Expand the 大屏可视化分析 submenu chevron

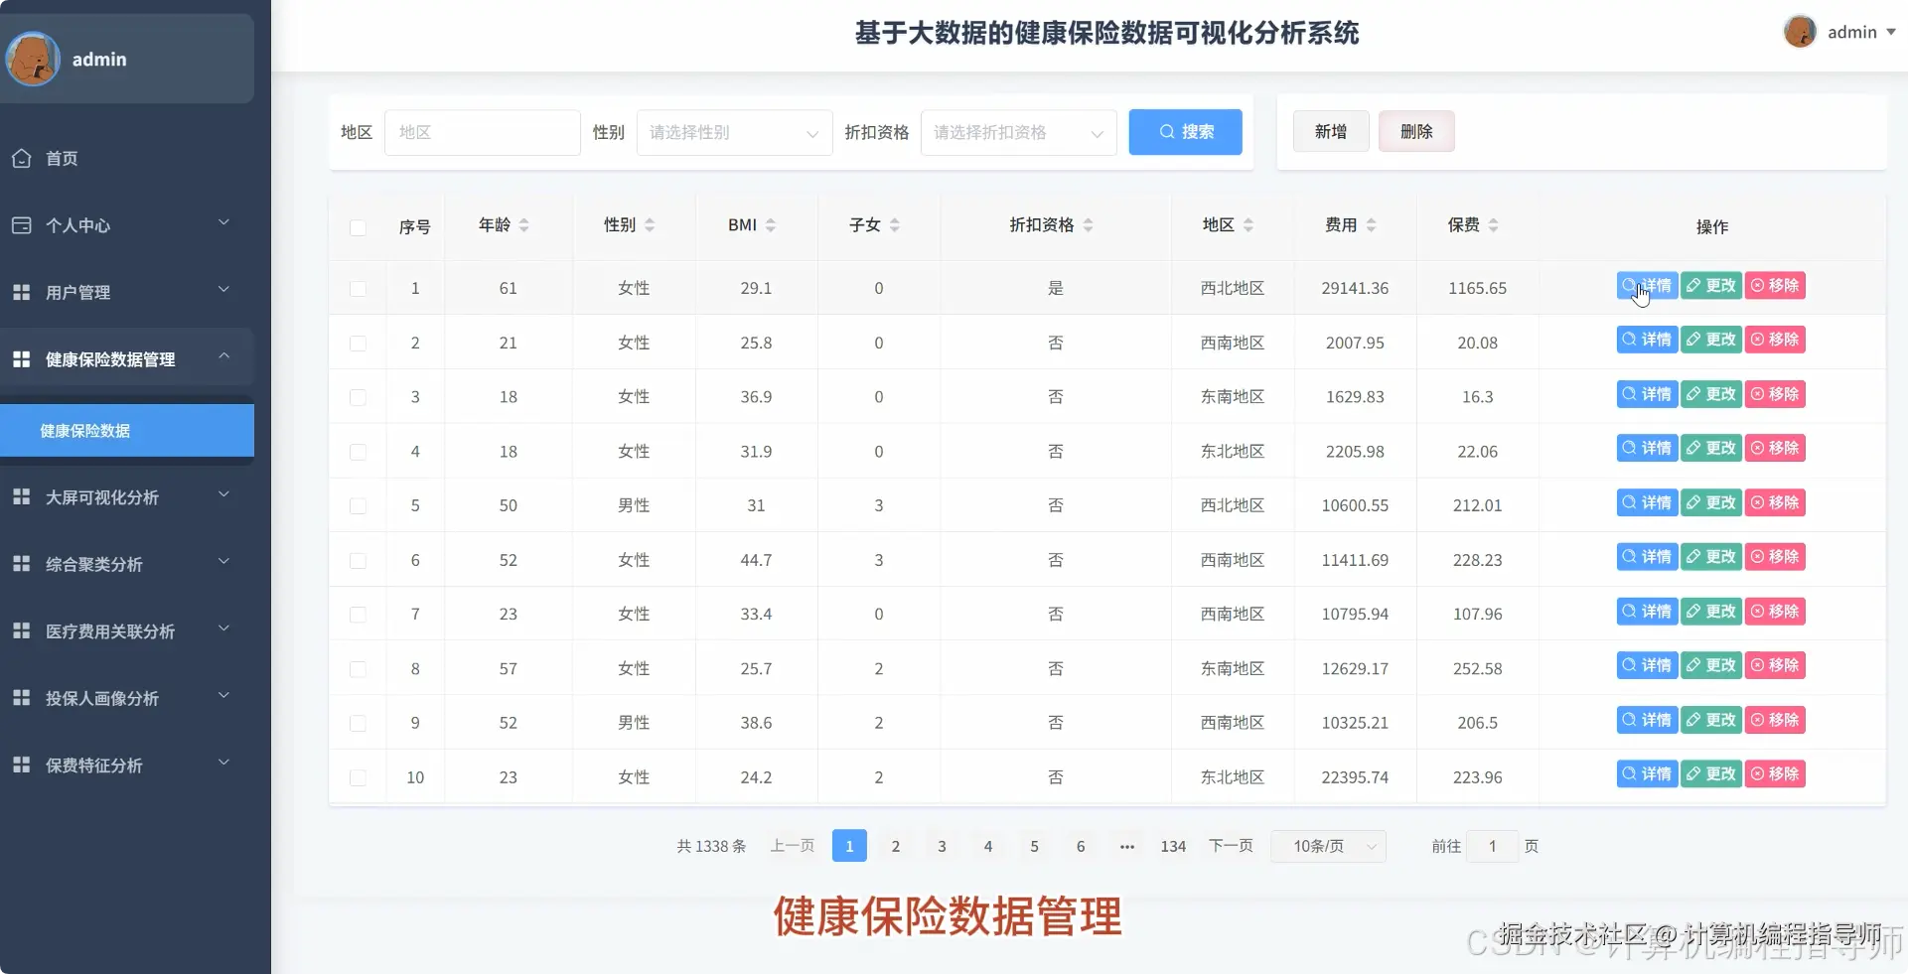point(223,494)
